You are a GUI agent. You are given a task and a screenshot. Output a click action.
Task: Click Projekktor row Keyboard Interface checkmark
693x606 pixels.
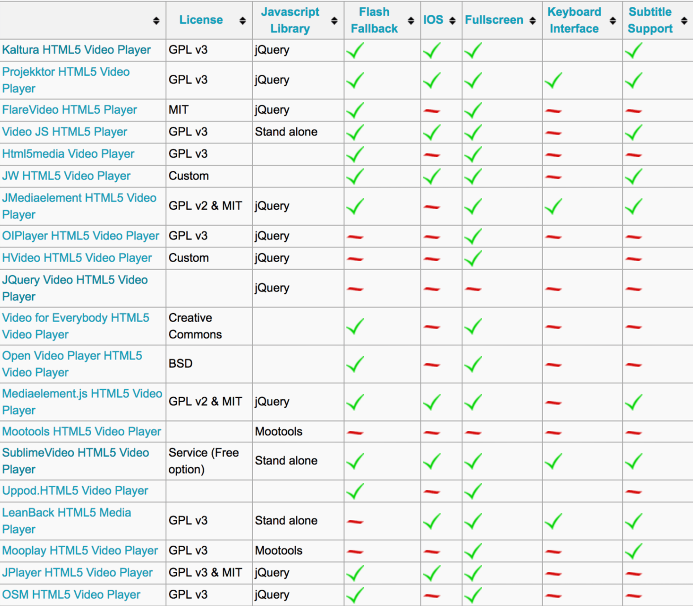coord(553,80)
